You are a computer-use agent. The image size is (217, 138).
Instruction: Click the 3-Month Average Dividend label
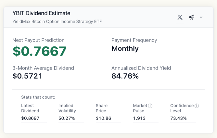pyautogui.click(x=43, y=68)
